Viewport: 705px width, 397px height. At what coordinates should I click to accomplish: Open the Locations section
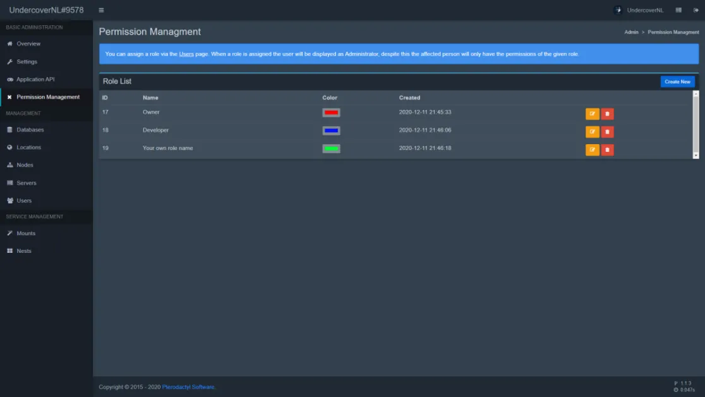(9, 147)
